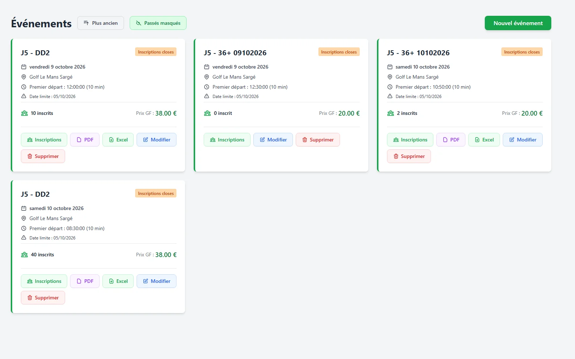Click the people icon next to 0 inscrit
This screenshot has width=575, height=359.
point(207,113)
